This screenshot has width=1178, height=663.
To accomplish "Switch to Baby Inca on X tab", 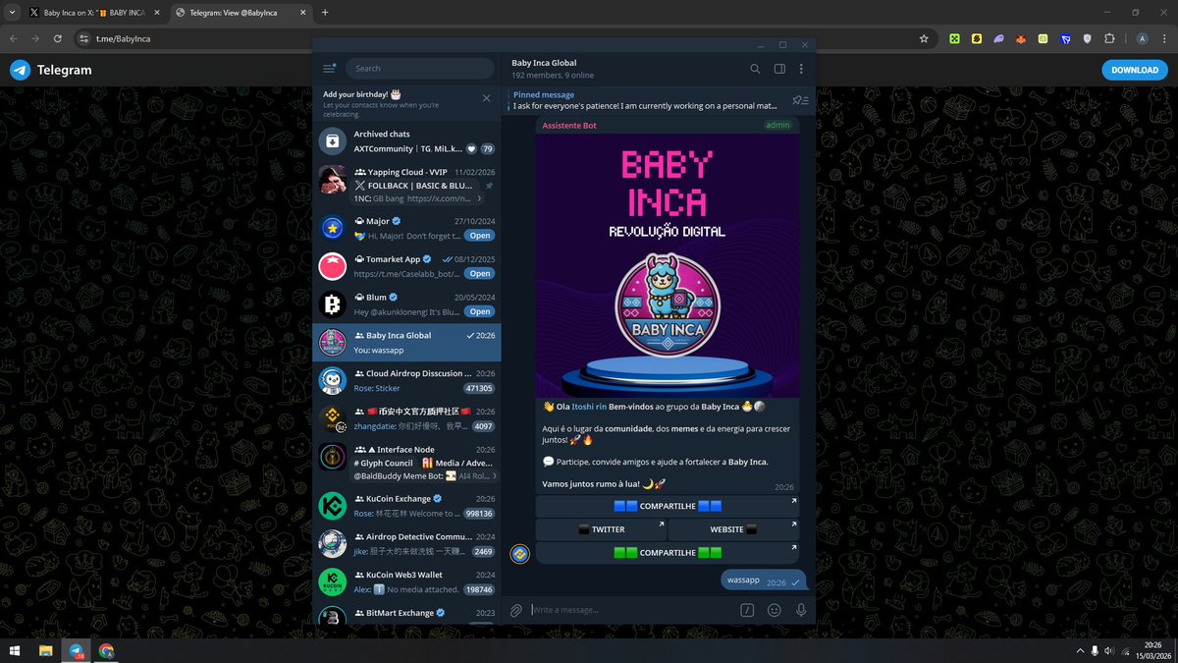I will tap(94, 12).
